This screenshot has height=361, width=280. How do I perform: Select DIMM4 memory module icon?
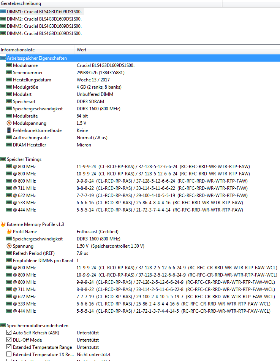coord(3,33)
